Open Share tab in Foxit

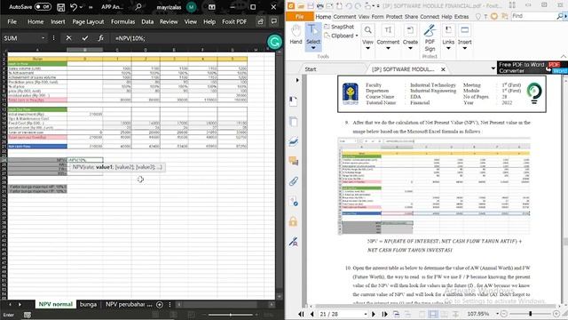coord(411,17)
